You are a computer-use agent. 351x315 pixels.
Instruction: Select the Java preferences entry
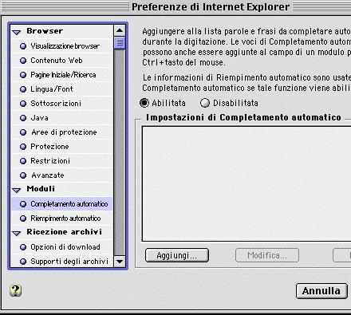point(62,118)
